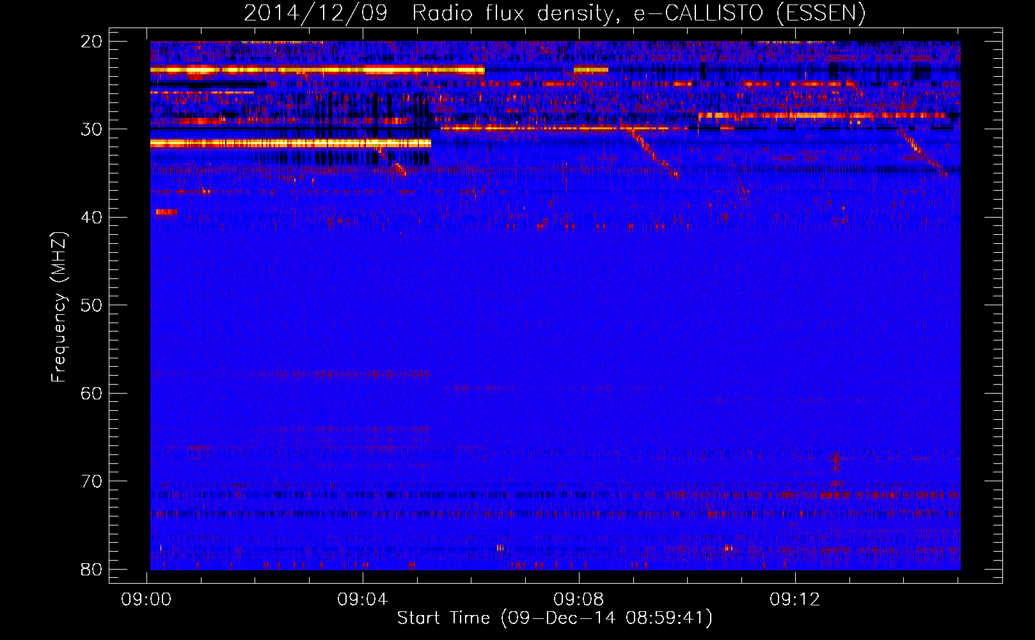Click the 70 frequency tick label
Viewport: 1035px width, 640px height.
click(91, 481)
